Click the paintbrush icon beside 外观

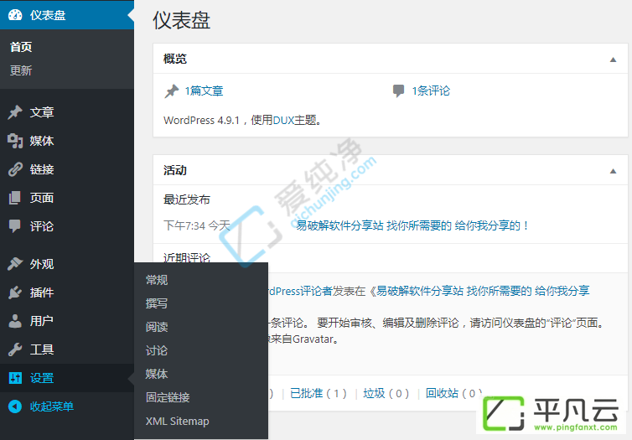point(15,264)
